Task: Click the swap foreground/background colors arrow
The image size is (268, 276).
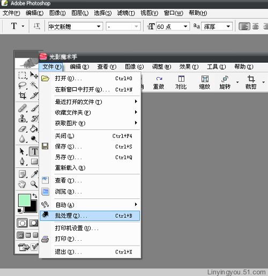Action: click(x=35, y=196)
